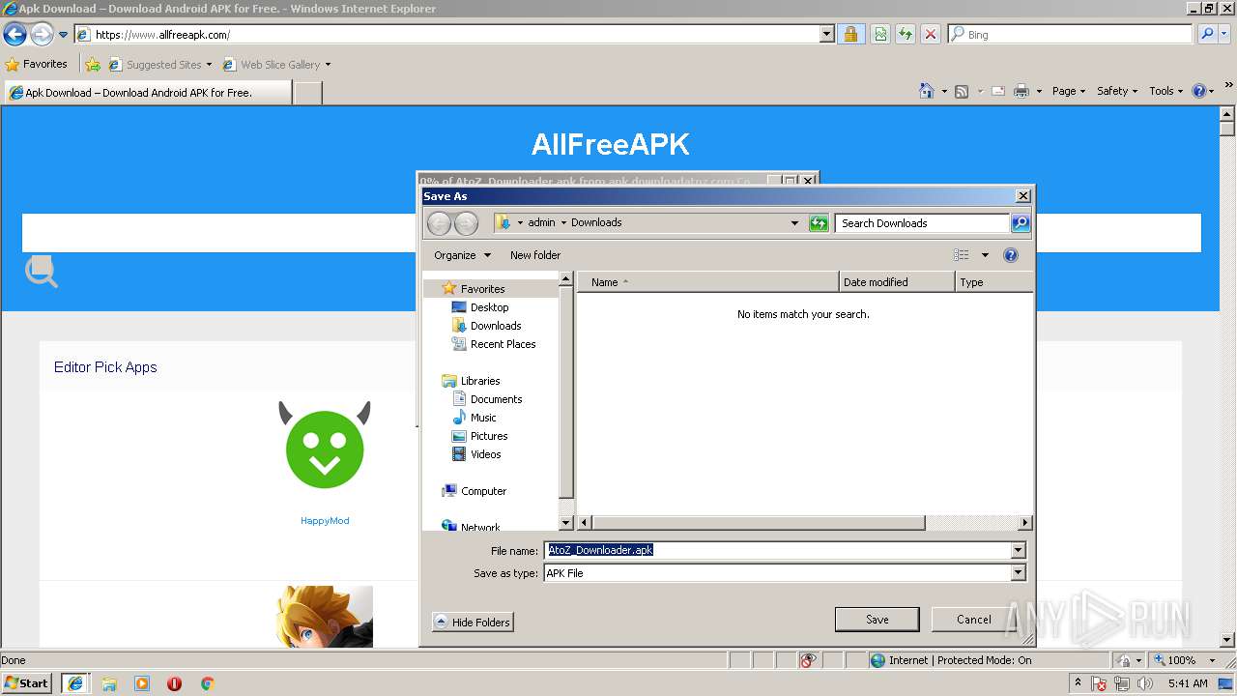Select Pictures library in navigation pane
The image size is (1237, 696).
489,436
